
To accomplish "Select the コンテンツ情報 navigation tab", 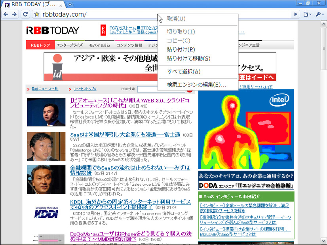I will point(129,45).
